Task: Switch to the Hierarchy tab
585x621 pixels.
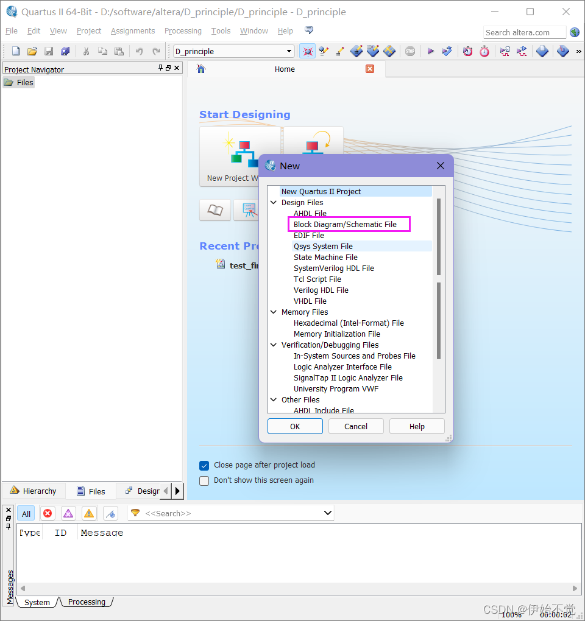Action: point(34,491)
